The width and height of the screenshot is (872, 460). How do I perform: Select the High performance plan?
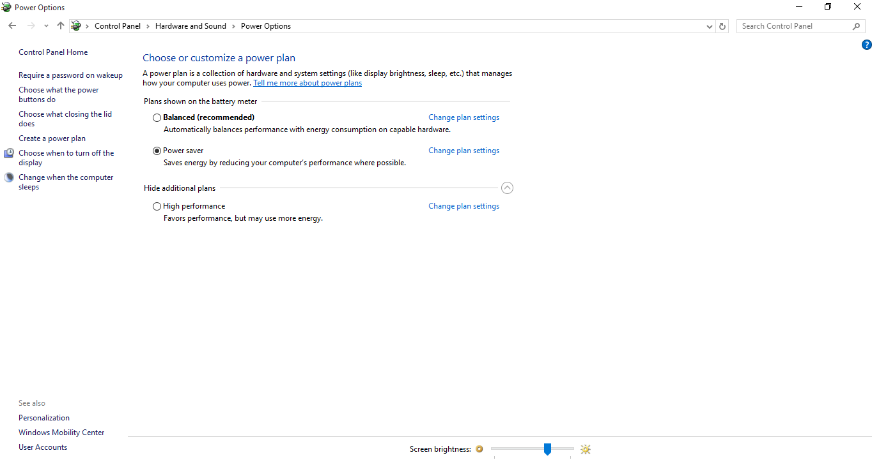157,207
